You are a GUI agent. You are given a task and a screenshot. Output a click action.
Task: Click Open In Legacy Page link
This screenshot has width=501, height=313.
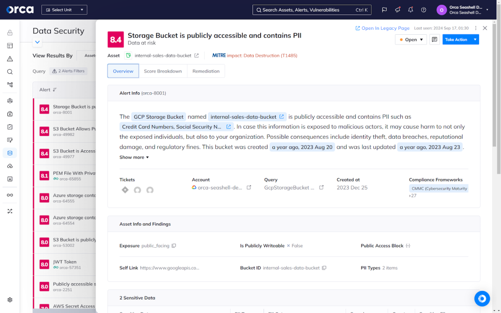pyautogui.click(x=382, y=28)
